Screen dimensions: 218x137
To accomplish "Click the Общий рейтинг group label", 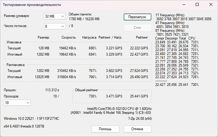I will pos(87,90).
